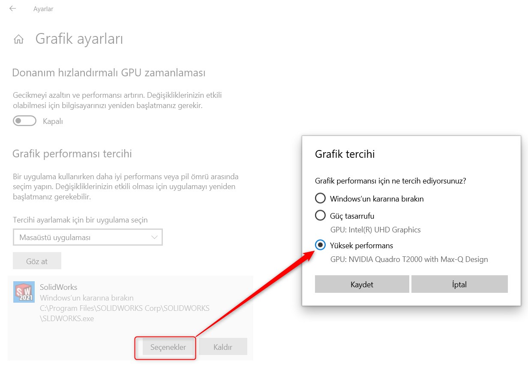The height and width of the screenshot is (379, 528).
Task: Open the "Masaüstü uygulaması" dropdown
Action: (x=88, y=237)
